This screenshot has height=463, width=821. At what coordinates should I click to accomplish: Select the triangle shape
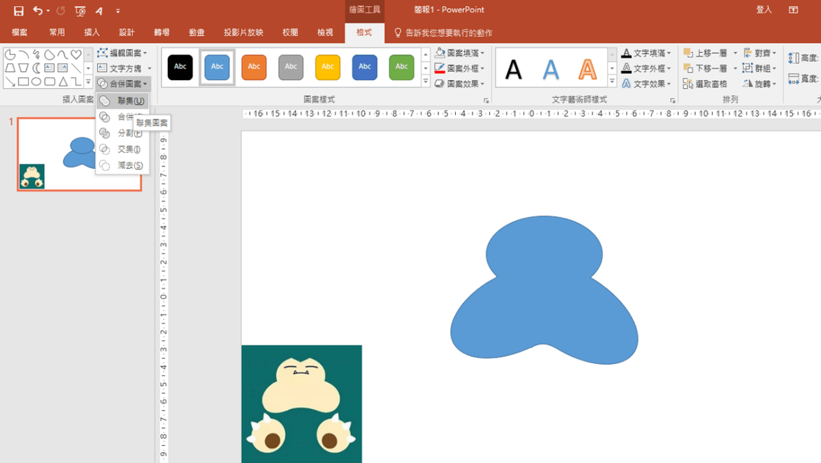click(63, 81)
